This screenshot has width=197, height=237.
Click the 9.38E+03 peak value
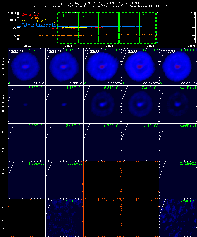(188, 50)
